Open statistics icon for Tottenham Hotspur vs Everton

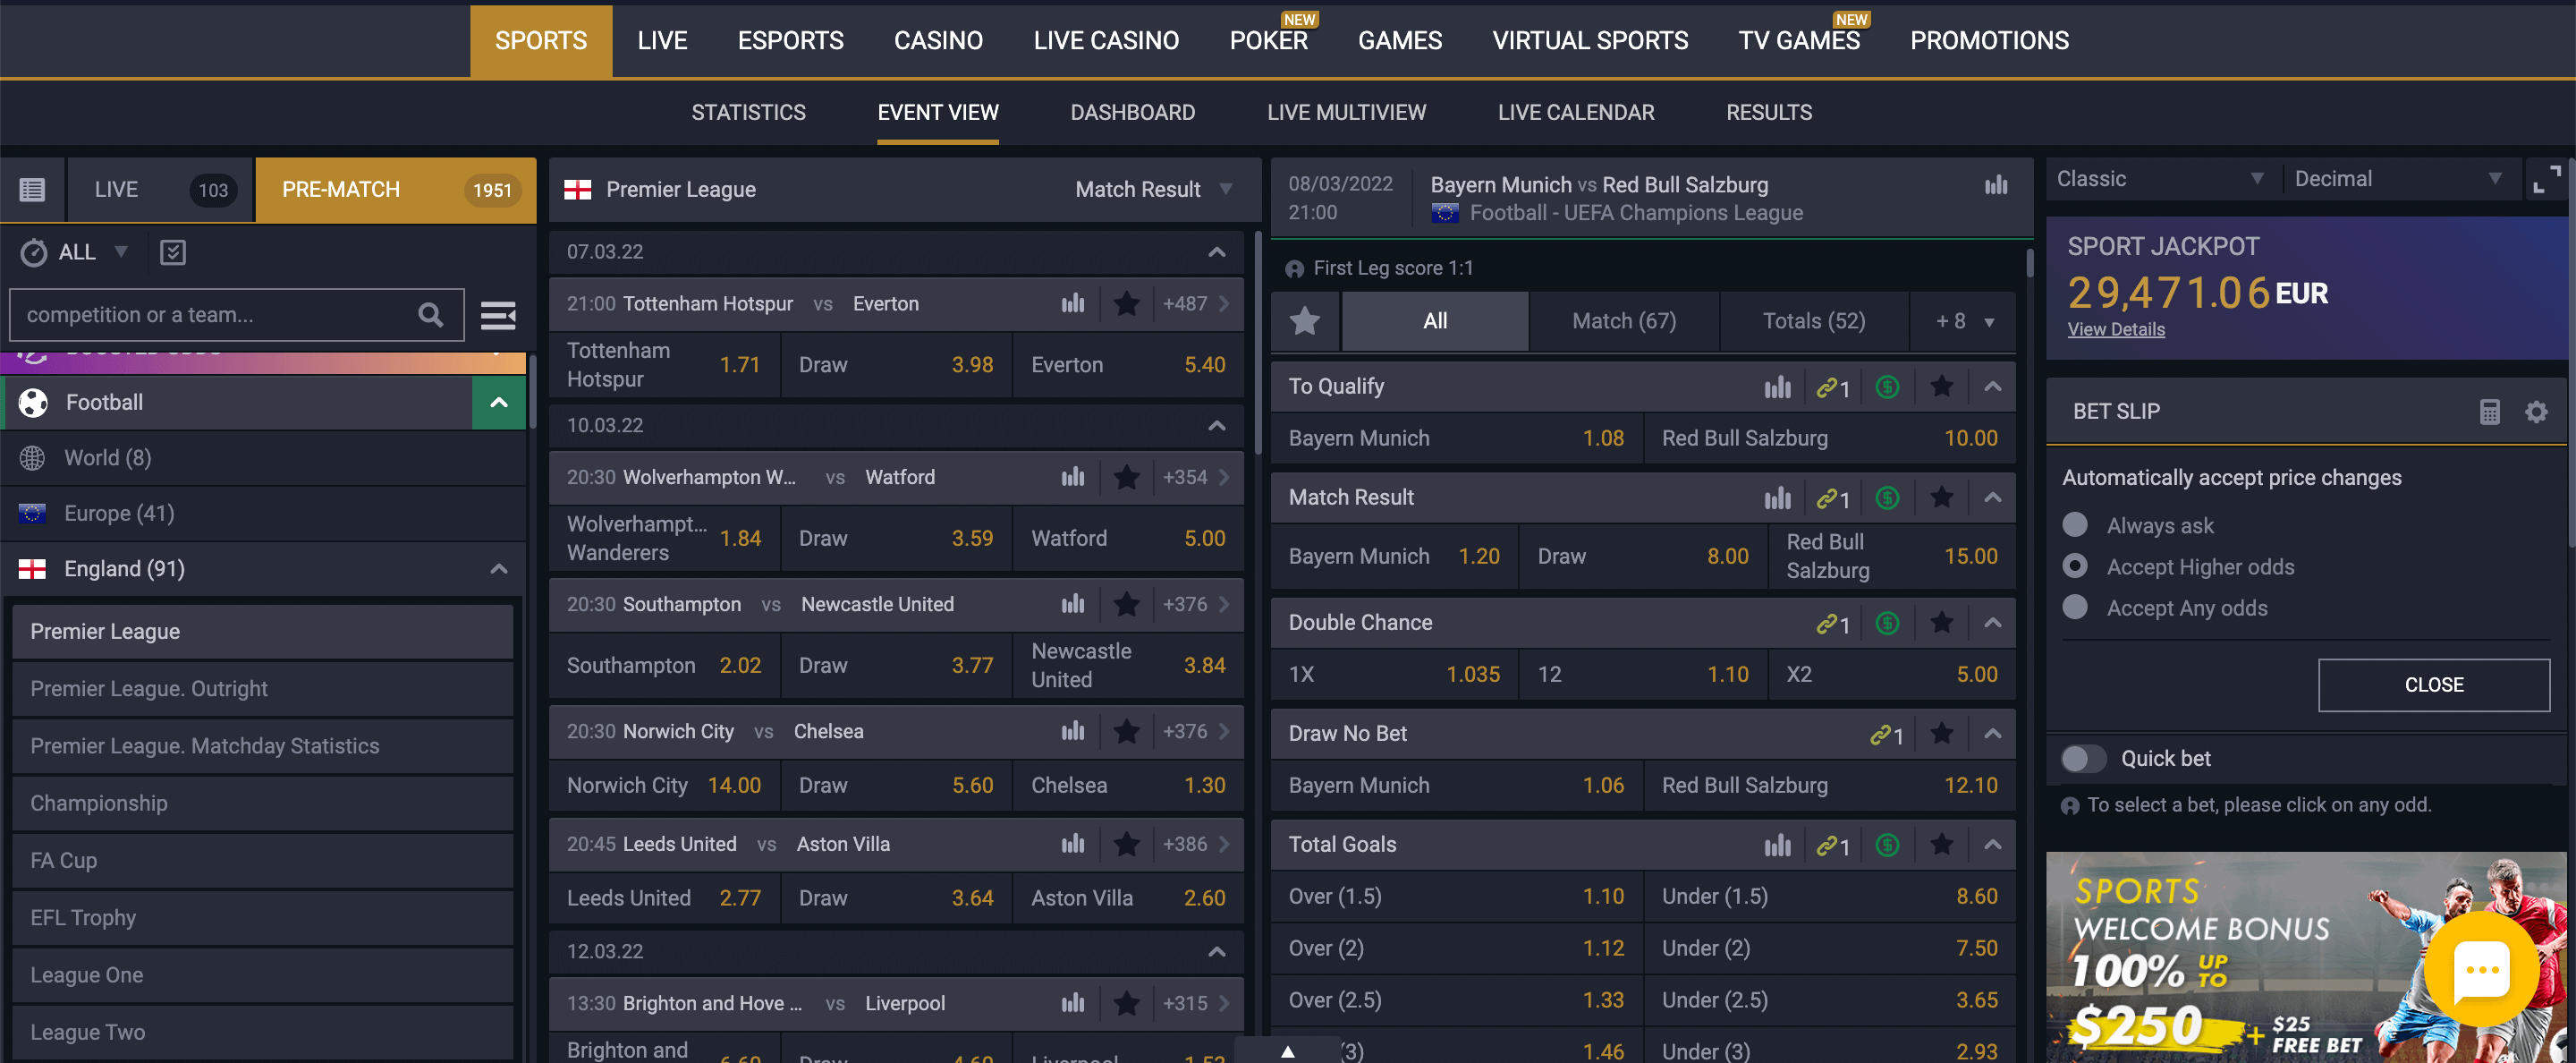coord(1072,303)
